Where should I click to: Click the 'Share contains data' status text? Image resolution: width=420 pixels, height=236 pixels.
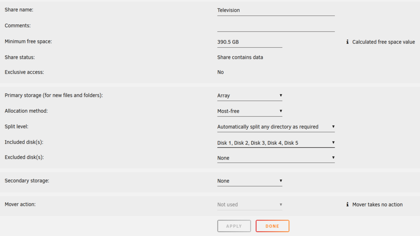point(240,57)
